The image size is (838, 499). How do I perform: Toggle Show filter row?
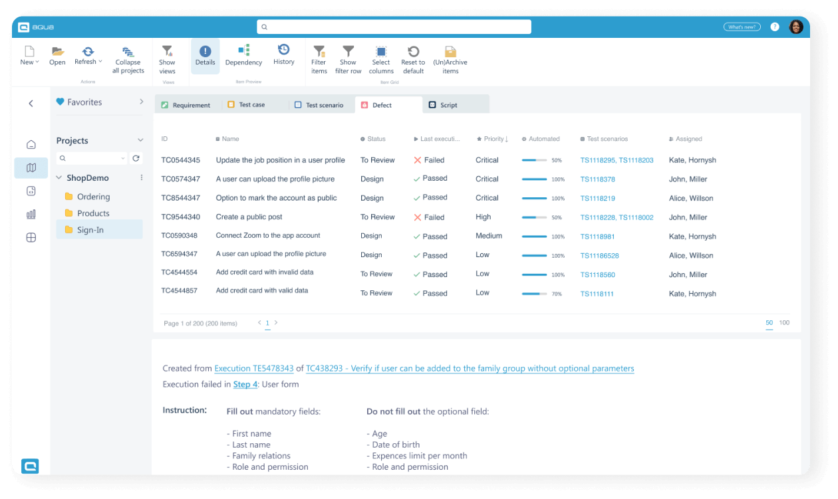tap(348, 56)
